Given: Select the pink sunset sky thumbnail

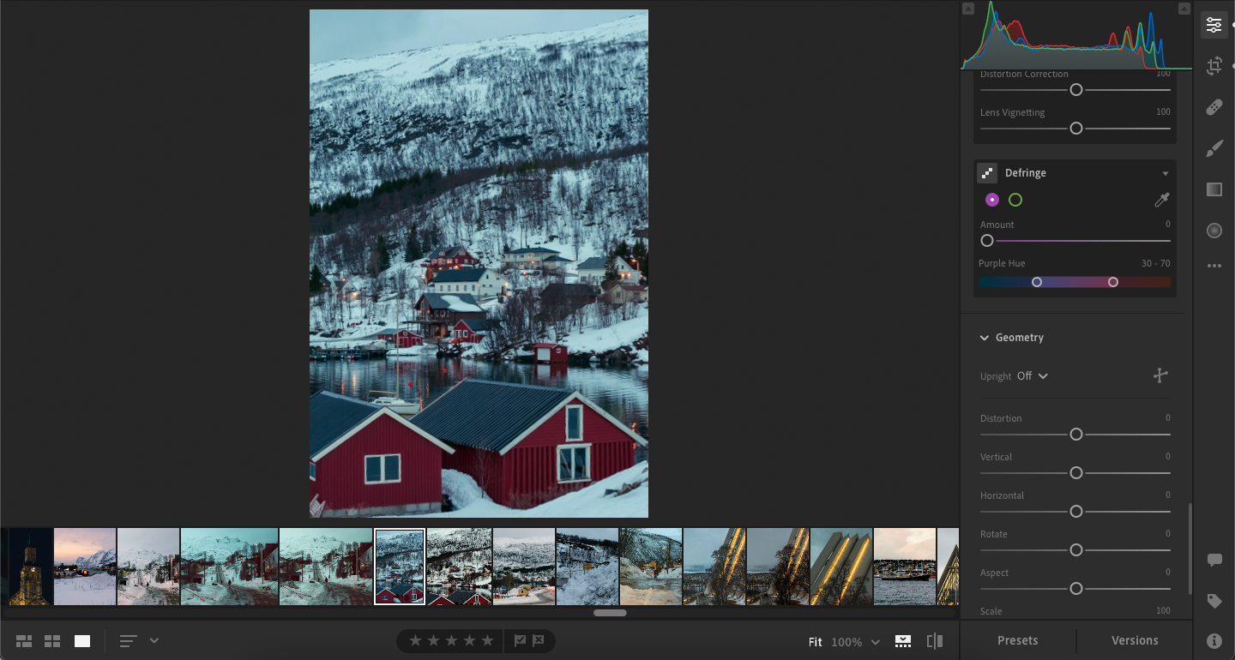Looking at the screenshot, I should pos(85,567).
